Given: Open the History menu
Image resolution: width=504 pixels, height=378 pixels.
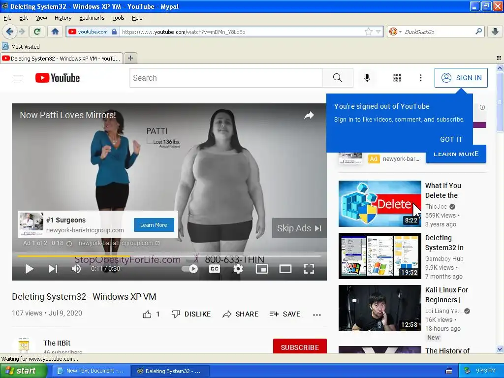Looking at the screenshot, I should pyautogui.click(x=63, y=18).
